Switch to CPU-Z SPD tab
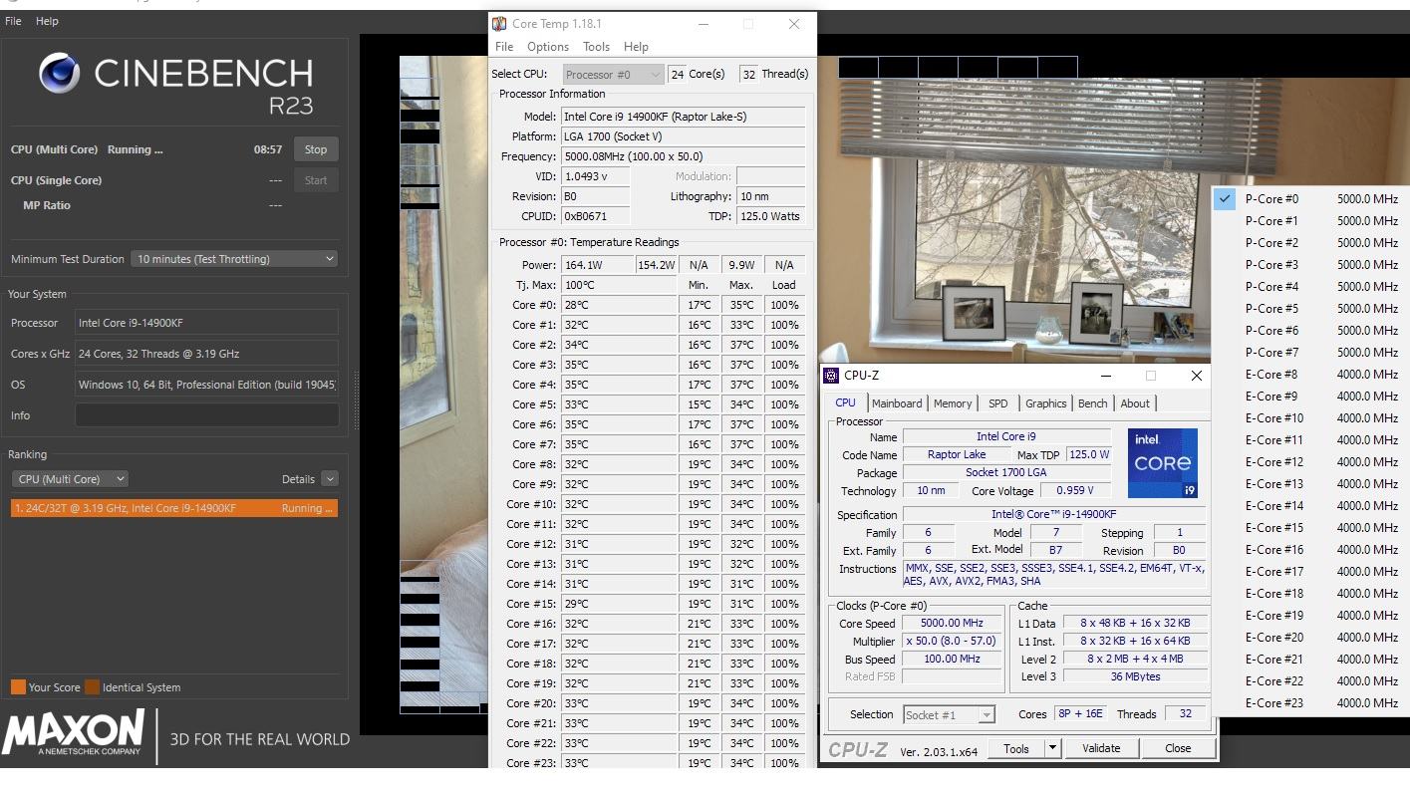1410x800 pixels. pos(997,403)
